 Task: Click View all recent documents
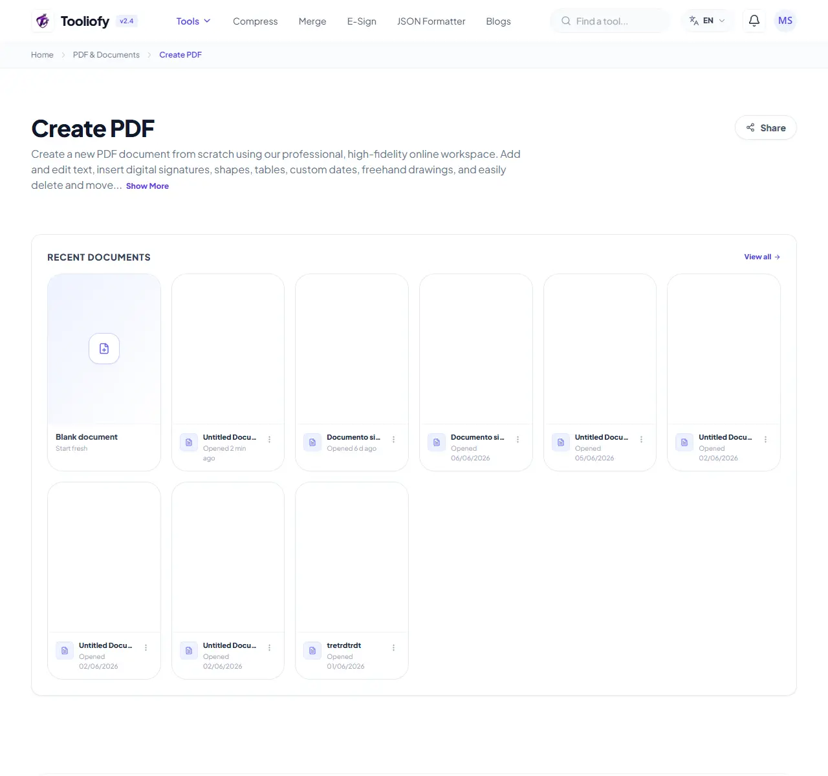pyautogui.click(x=762, y=257)
